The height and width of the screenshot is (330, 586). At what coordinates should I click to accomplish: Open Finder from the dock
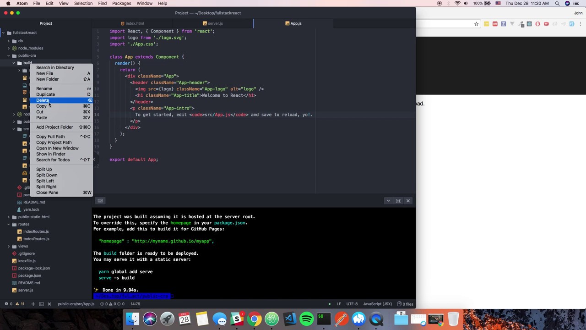click(132, 319)
